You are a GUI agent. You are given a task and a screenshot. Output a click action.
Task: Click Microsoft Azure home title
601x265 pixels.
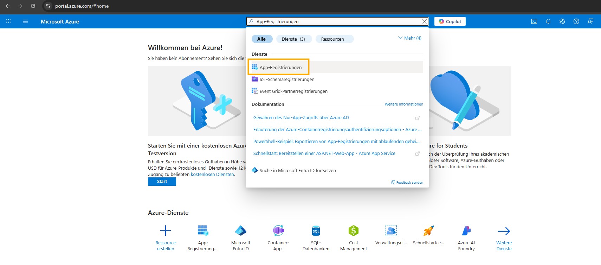coord(60,21)
